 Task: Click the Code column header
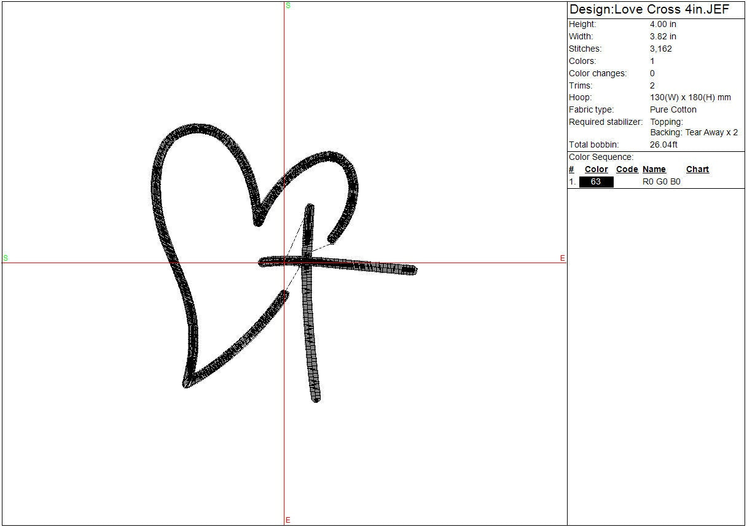(x=627, y=170)
